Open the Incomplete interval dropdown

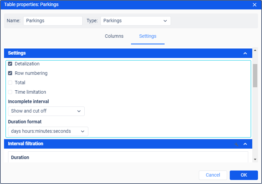coord(46,111)
